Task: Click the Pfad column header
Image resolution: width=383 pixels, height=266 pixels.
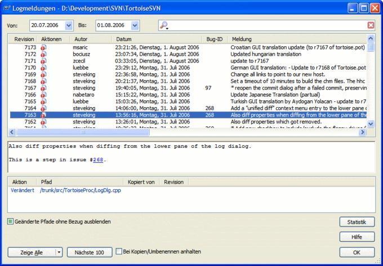Action: 80,182
